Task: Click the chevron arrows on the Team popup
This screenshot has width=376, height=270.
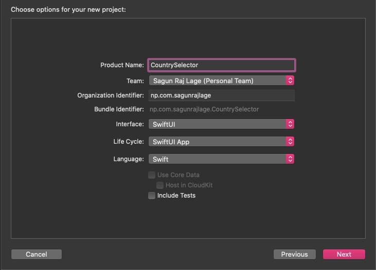Action: pos(290,81)
